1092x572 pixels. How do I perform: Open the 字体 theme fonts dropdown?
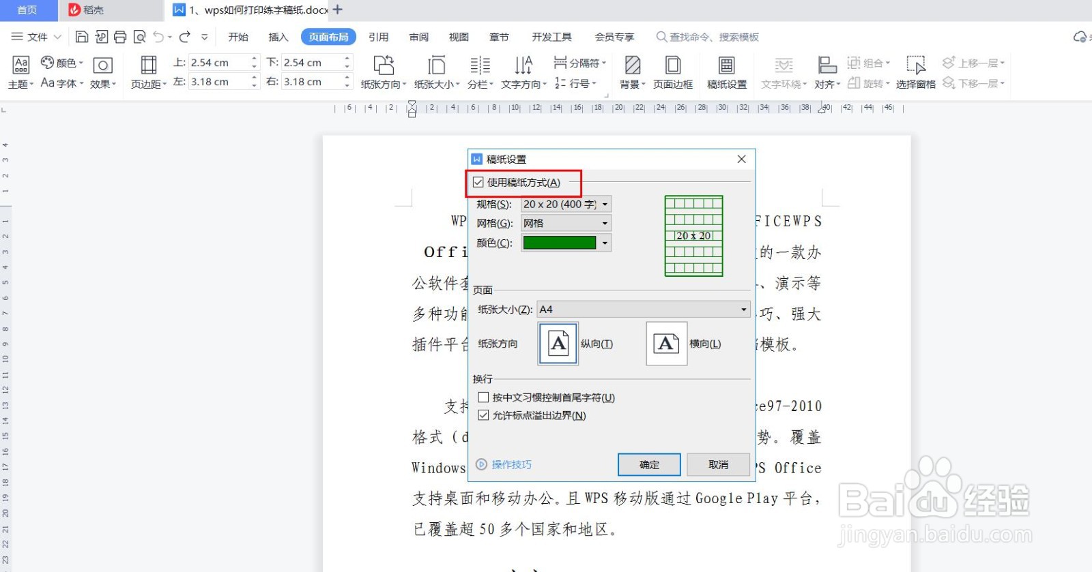tap(62, 83)
